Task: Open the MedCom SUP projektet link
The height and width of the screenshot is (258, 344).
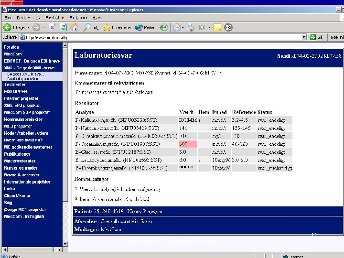Action: 27,112
